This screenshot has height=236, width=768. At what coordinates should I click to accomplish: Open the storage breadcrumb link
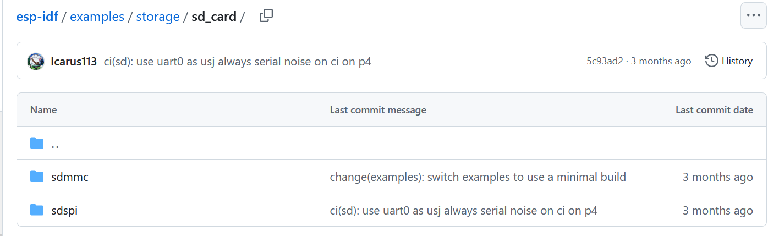tap(158, 17)
